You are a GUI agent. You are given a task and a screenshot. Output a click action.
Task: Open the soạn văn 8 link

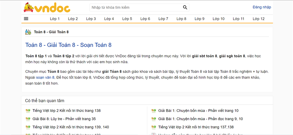45,77
